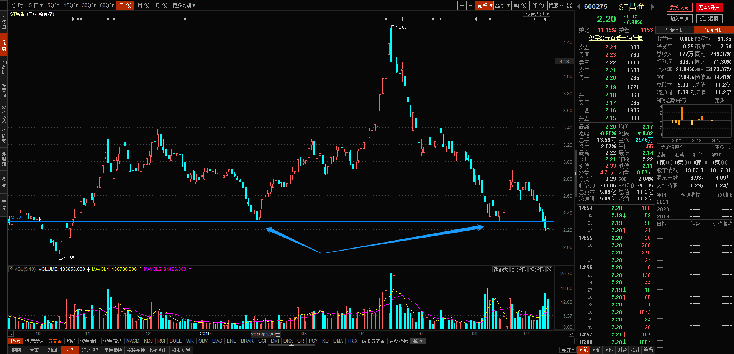Image resolution: width=734 pixels, height=354 pixels.
Task: Open 分时图 in left sidebar
Action: pos(3,22)
